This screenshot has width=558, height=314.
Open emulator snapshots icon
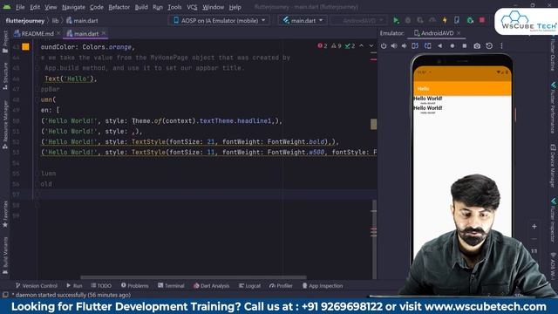pyautogui.click(x=489, y=46)
